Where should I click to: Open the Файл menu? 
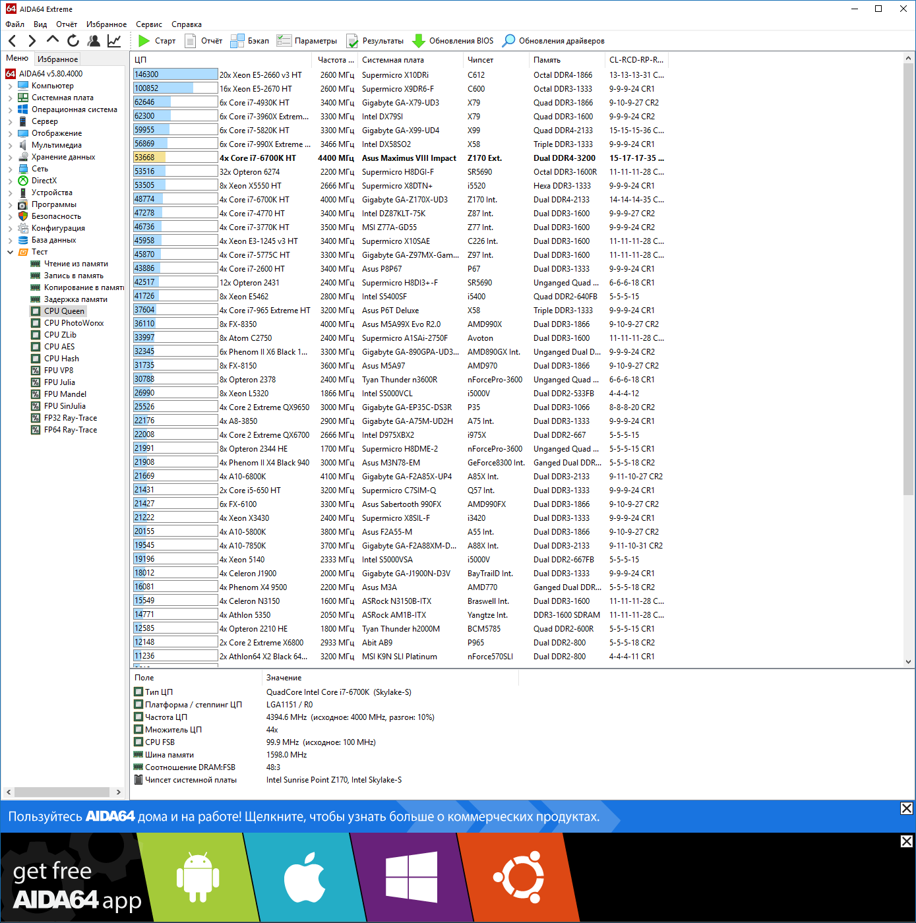click(x=15, y=24)
